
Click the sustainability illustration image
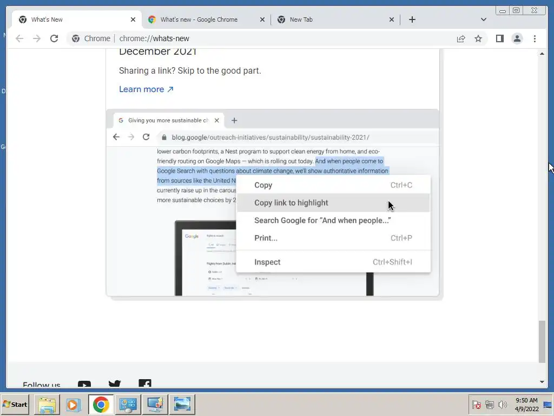(273, 203)
